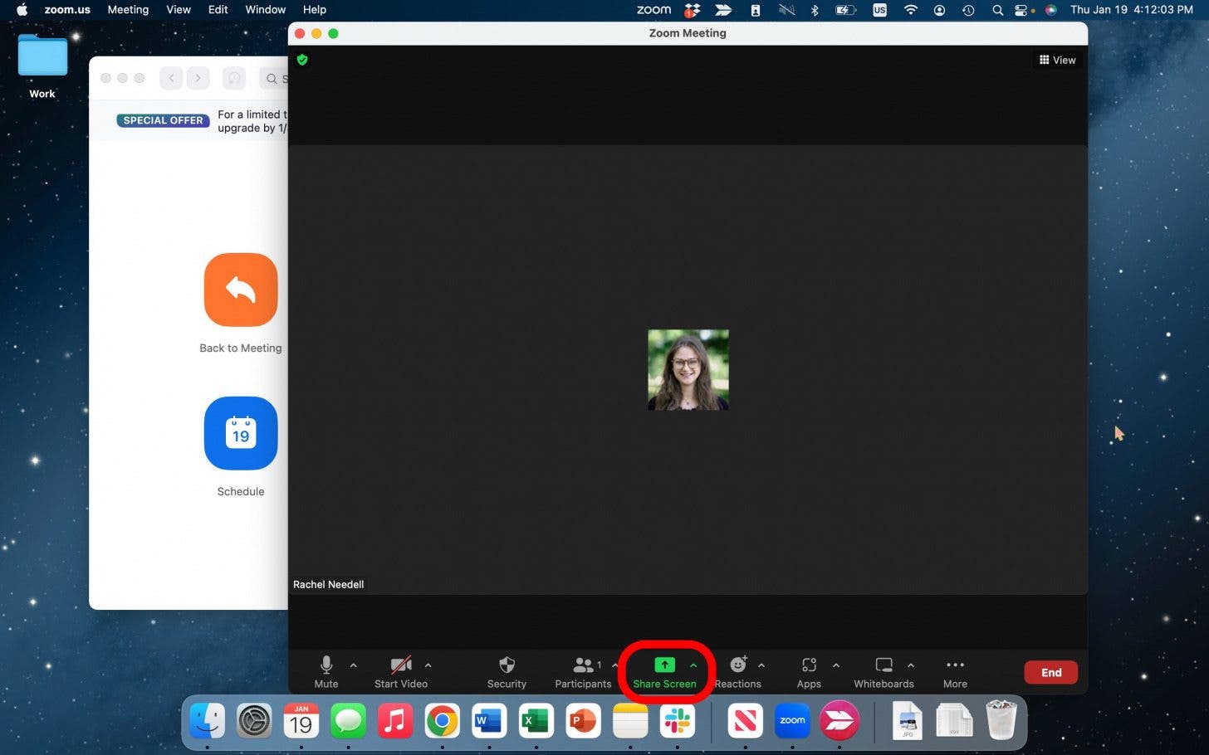Open Reactions emoji menu

click(x=737, y=665)
